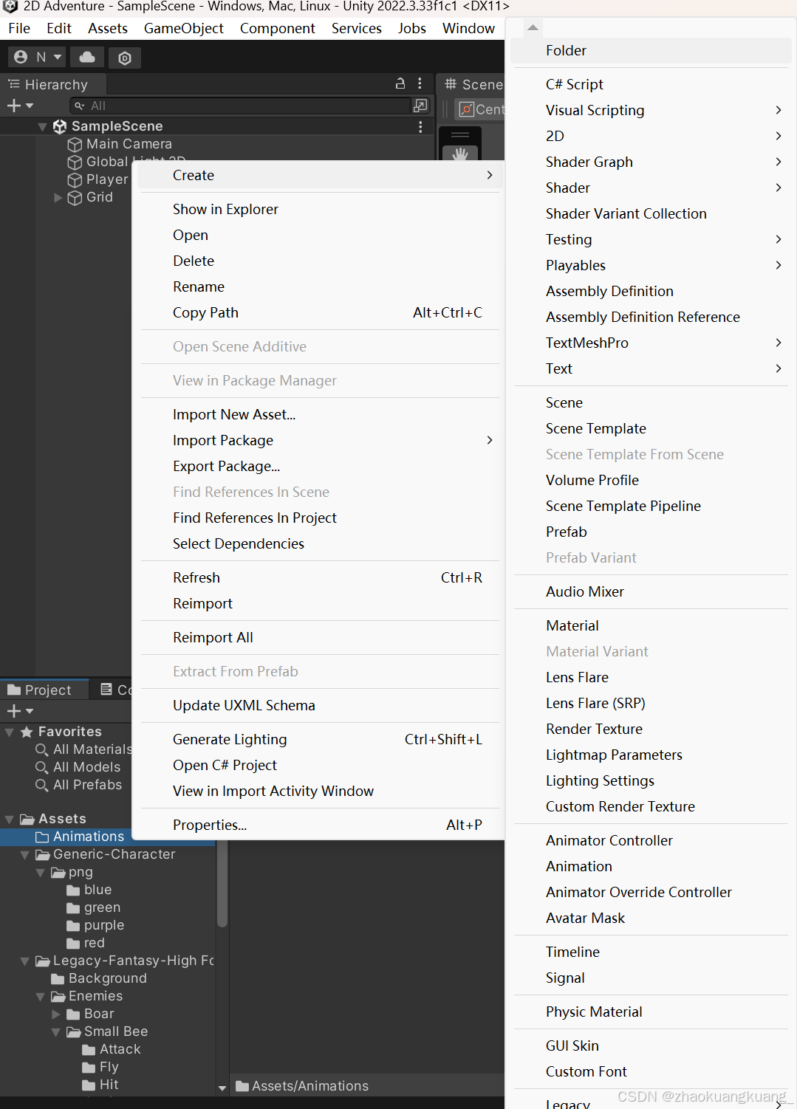Screen dimensions: 797x1109
Task: Open the Jobs menu
Action: coord(411,28)
